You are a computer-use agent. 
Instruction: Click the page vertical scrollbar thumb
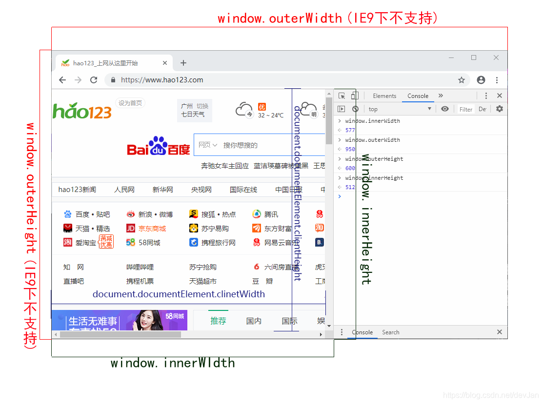tap(329, 121)
